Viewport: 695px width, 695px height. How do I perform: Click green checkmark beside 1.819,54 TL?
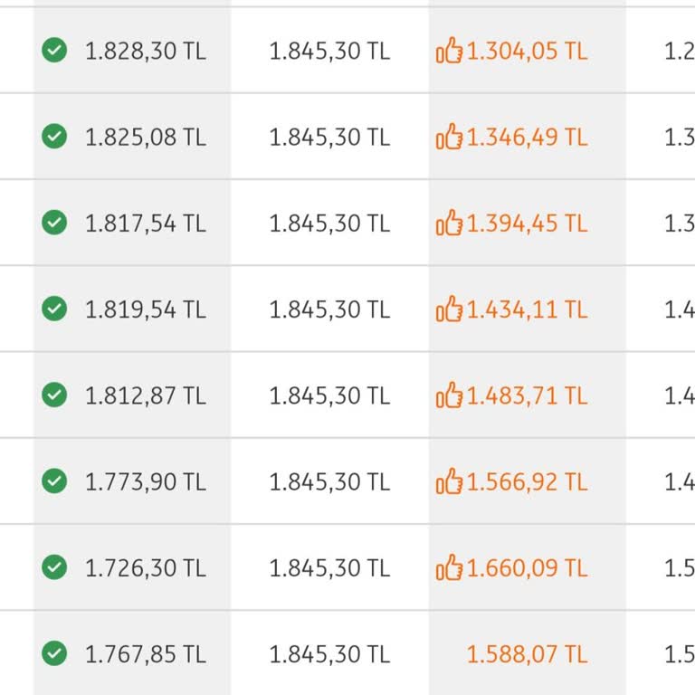[x=54, y=309]
